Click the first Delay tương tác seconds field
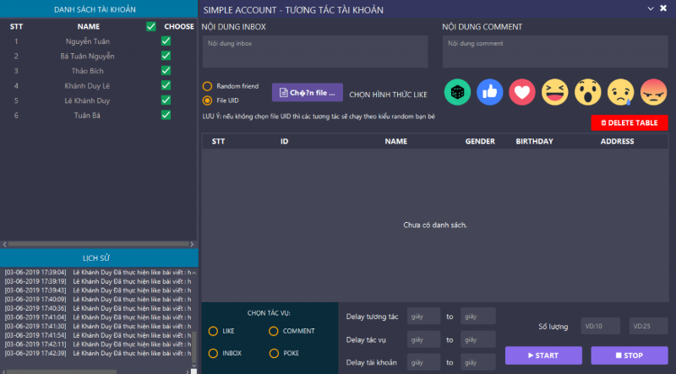This screenshot has width=676, height=374. [x=424, y=317]
